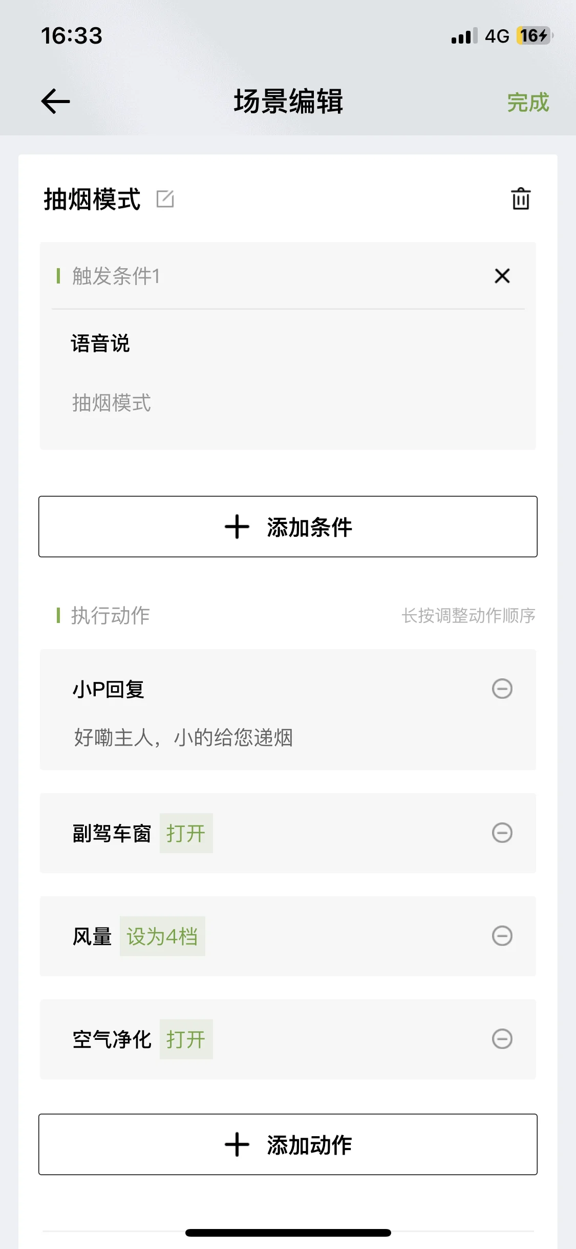Change the 副驾车窗 打开 setting
The image size is (576, 1249).
[x=186, y=833]
